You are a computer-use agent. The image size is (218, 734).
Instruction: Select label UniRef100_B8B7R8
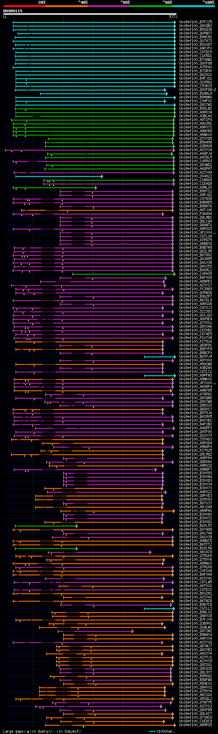[x=196, y=247]
